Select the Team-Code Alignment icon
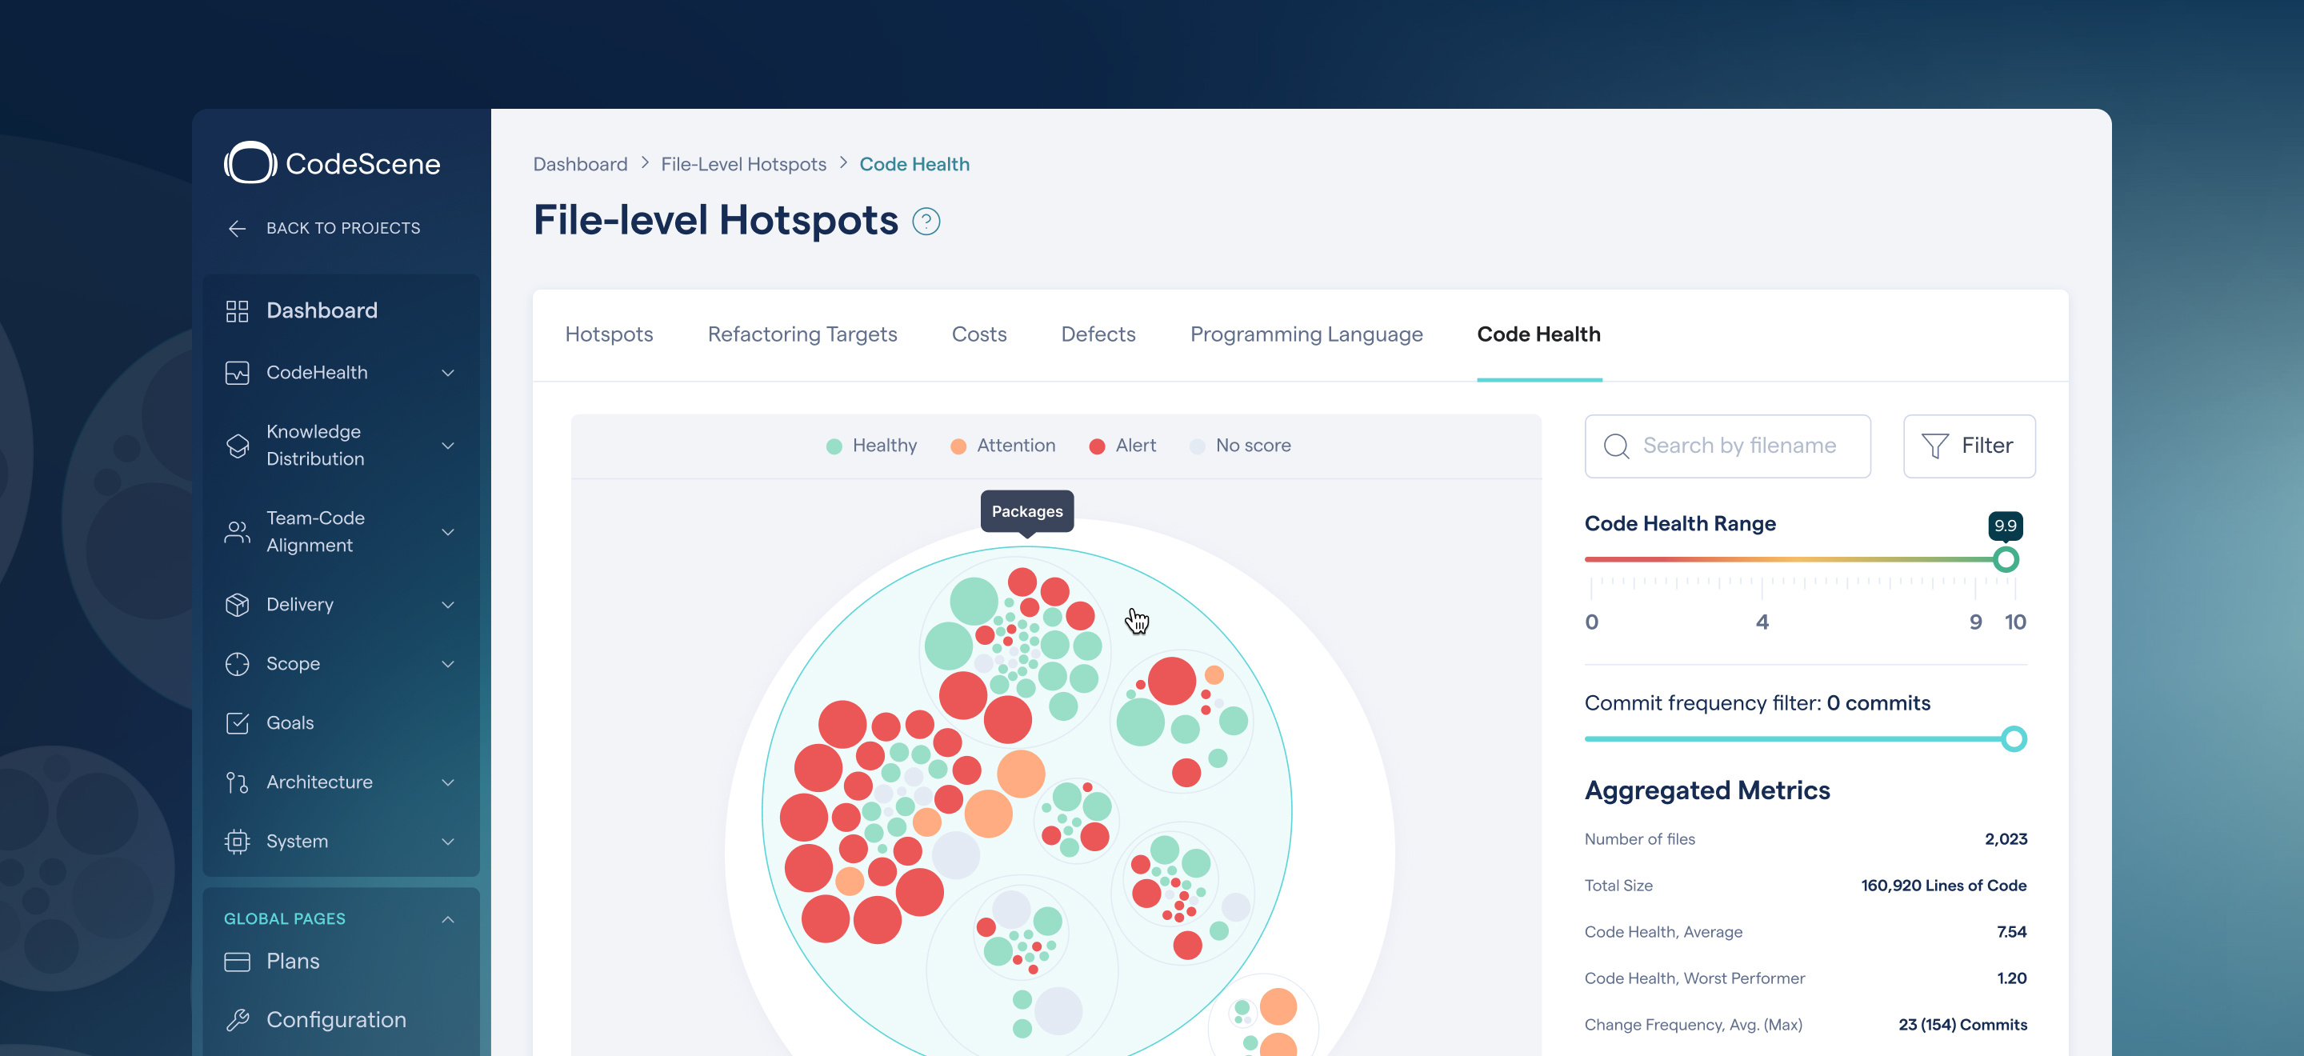Viewport: 2304px width, 1056px height. [x=235, y=531]
